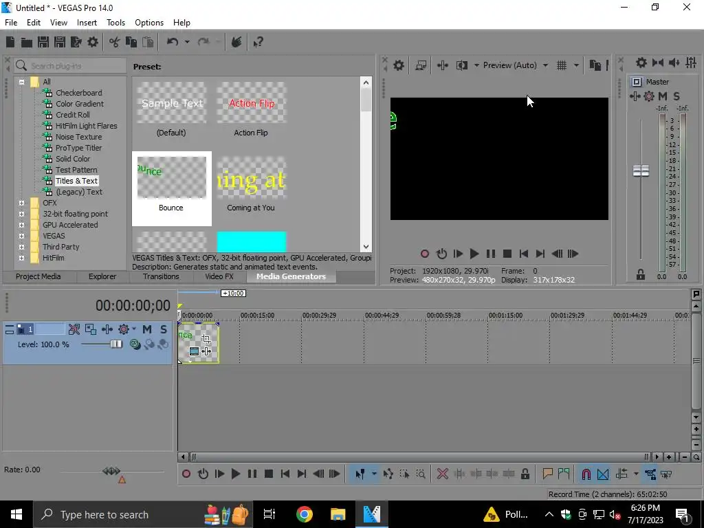The image size is (704, 528).
Task: Click the Master automation settings icon
Action: 649,96
